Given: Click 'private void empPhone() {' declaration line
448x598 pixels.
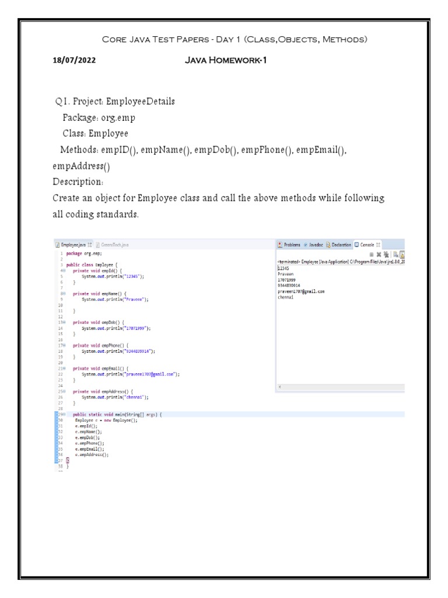Looking at the screenshot, I should point(100,346).
